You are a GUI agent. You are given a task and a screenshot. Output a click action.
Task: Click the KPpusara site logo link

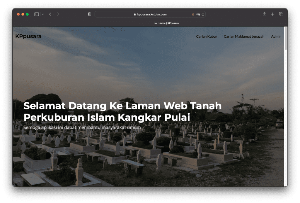tap(28, 36)
